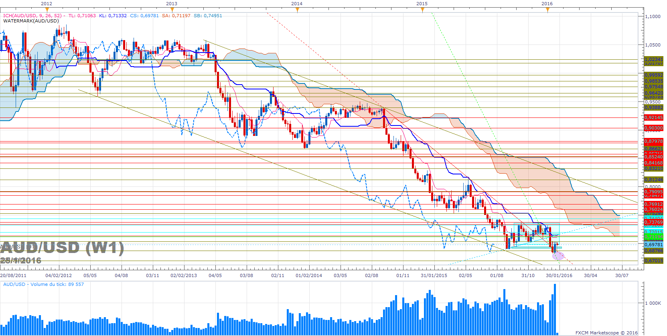Click the 30/04 date on time axis
This screenshot has height=336, width=667.
tap(591, 275)
